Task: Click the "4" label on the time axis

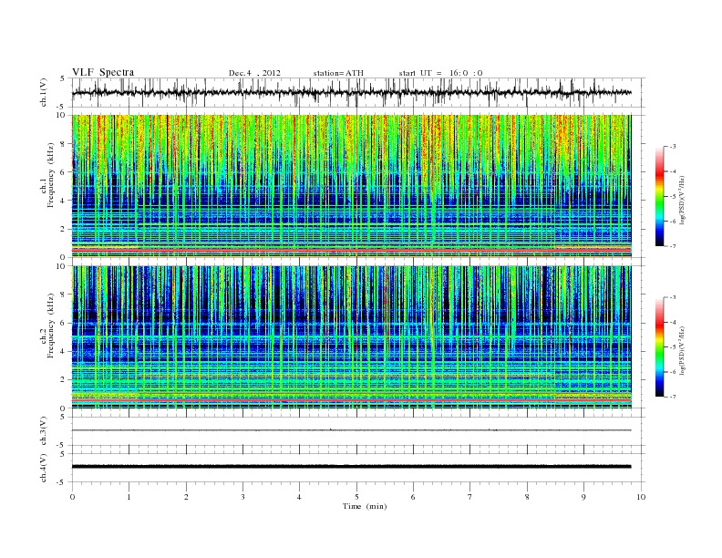Action: [299, 497]
